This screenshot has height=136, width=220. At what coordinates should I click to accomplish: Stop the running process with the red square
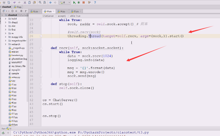coord(83,3)
